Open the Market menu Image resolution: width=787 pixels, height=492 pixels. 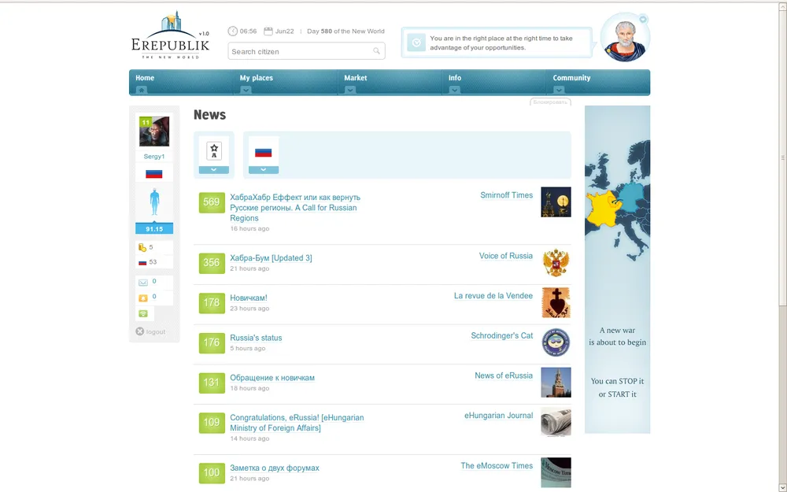(356, 78)
